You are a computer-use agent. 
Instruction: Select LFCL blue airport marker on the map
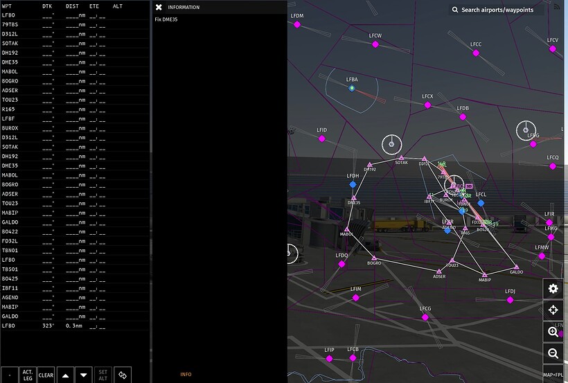tap(481, 203)
